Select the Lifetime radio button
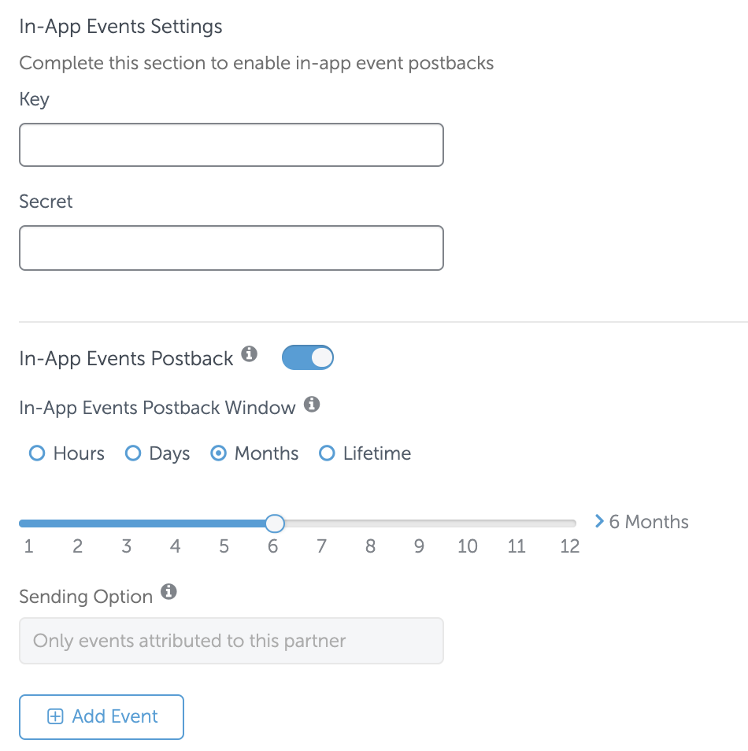This screenshot has height=751, width=748. tap(327, 453)
